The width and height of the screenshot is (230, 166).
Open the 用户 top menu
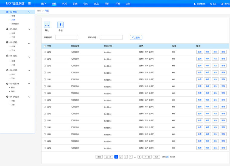44,4
